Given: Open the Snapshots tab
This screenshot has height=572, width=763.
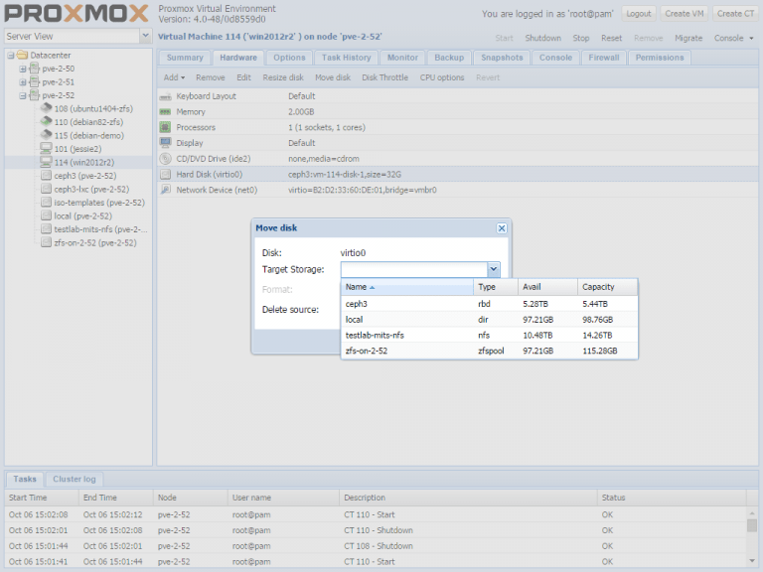Looking at the screenshot, I should pyautogui.click(x=502, y=58).
